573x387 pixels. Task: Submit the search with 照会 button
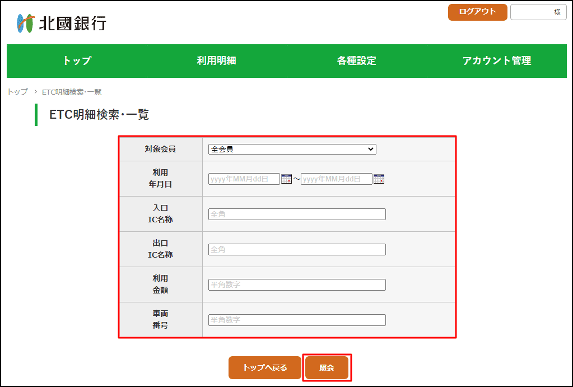click(x=327, y=368)
